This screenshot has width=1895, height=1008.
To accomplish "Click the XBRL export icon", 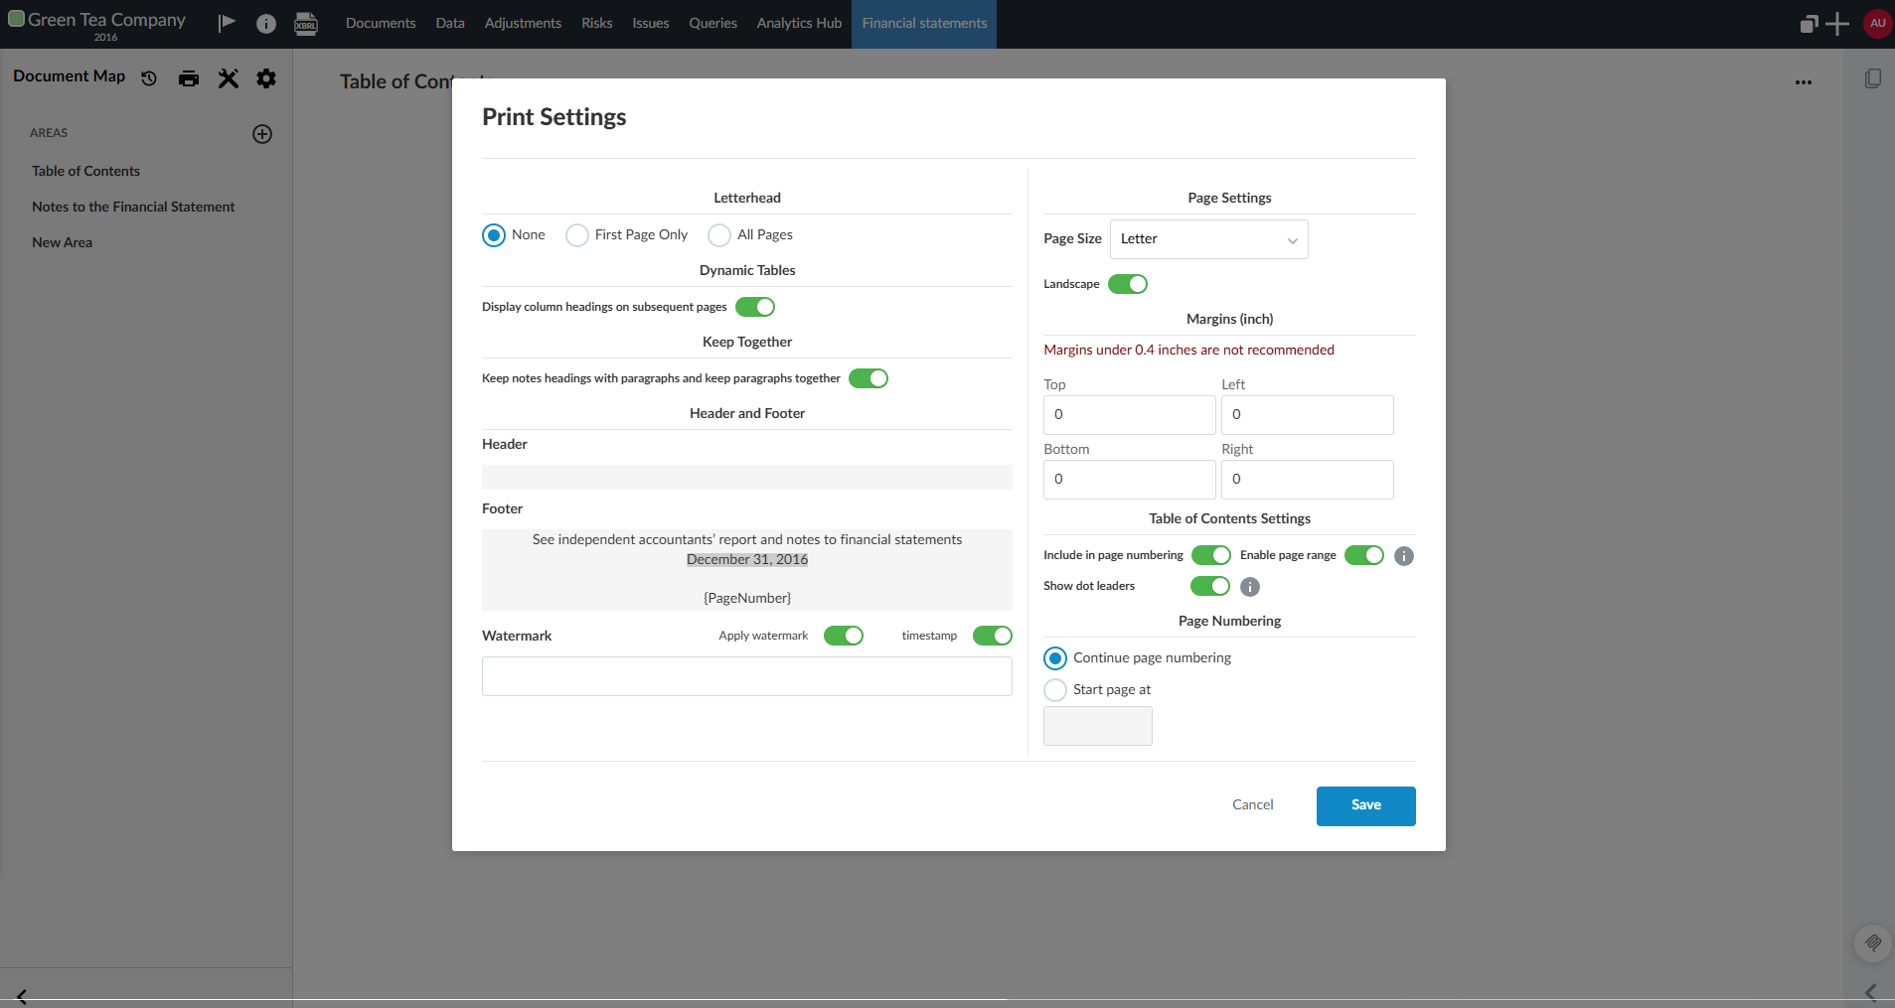I will click(306, 24).
